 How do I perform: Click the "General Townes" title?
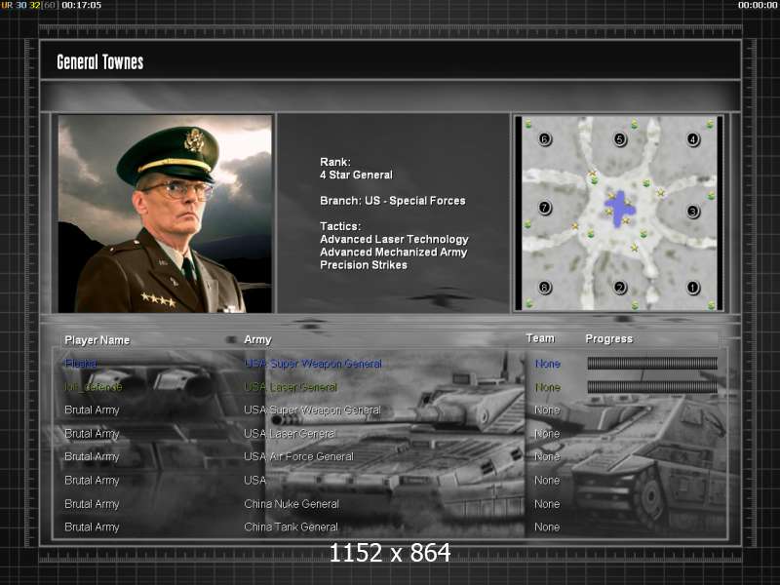[x=100, y=62]
